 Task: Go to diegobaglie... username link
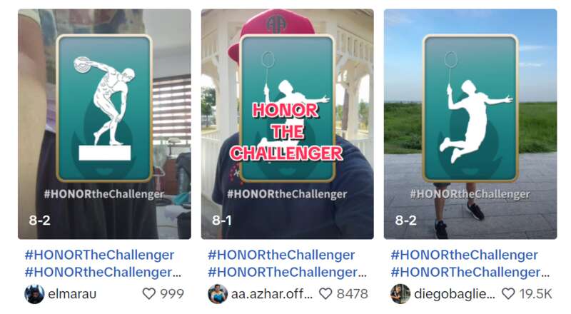click(455, 294)
